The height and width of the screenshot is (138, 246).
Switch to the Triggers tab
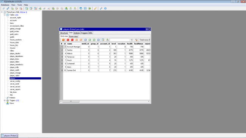[84, 33]
